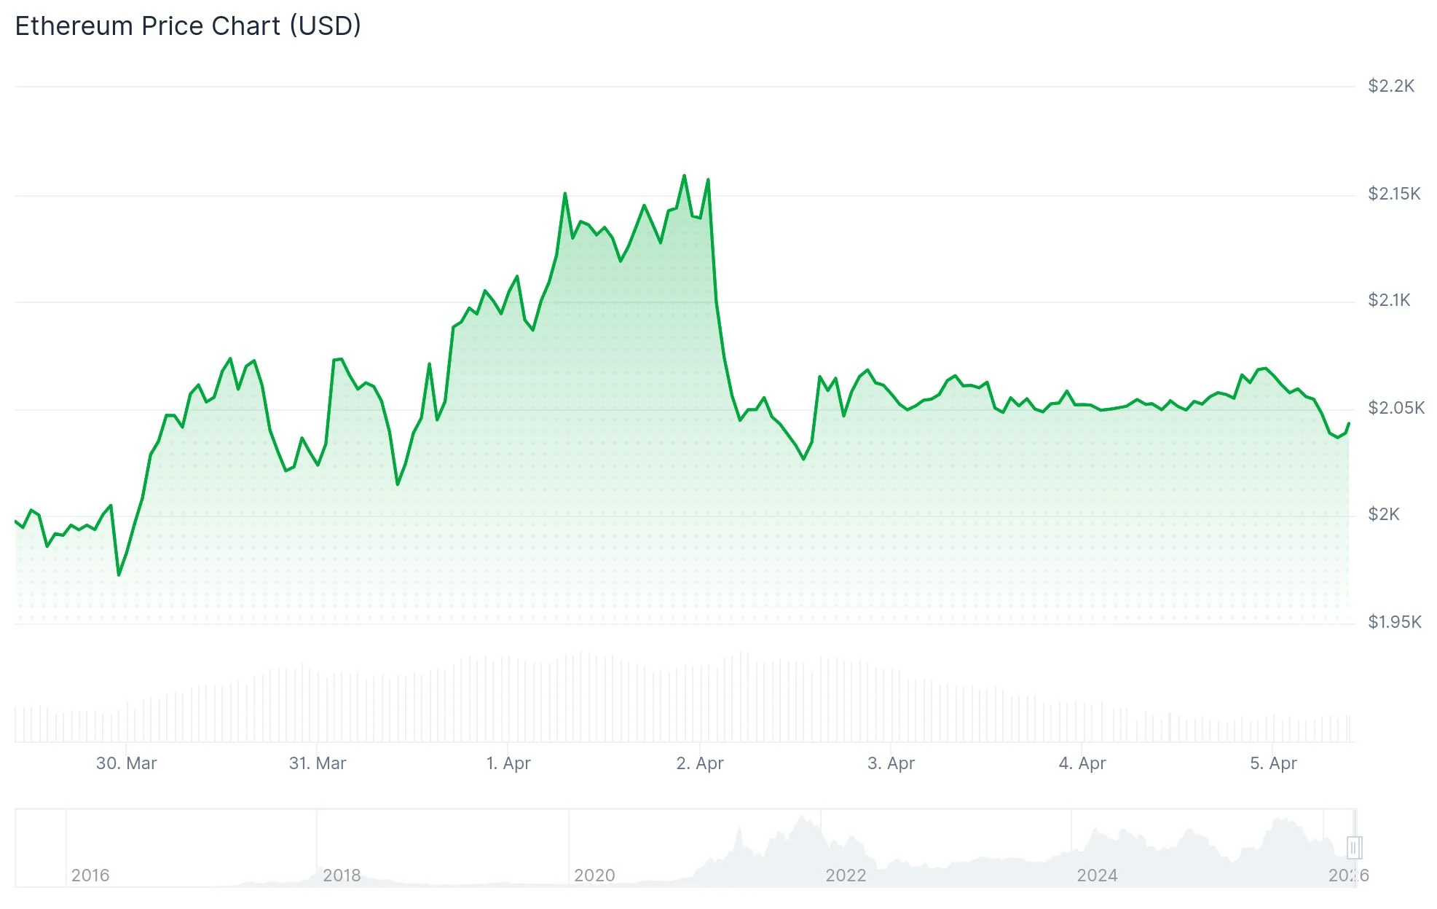Click the Ethereum Price Chart title
The width and height of the screenshot is (1437, 909).
pyautogui.click(x=188, y=26)
